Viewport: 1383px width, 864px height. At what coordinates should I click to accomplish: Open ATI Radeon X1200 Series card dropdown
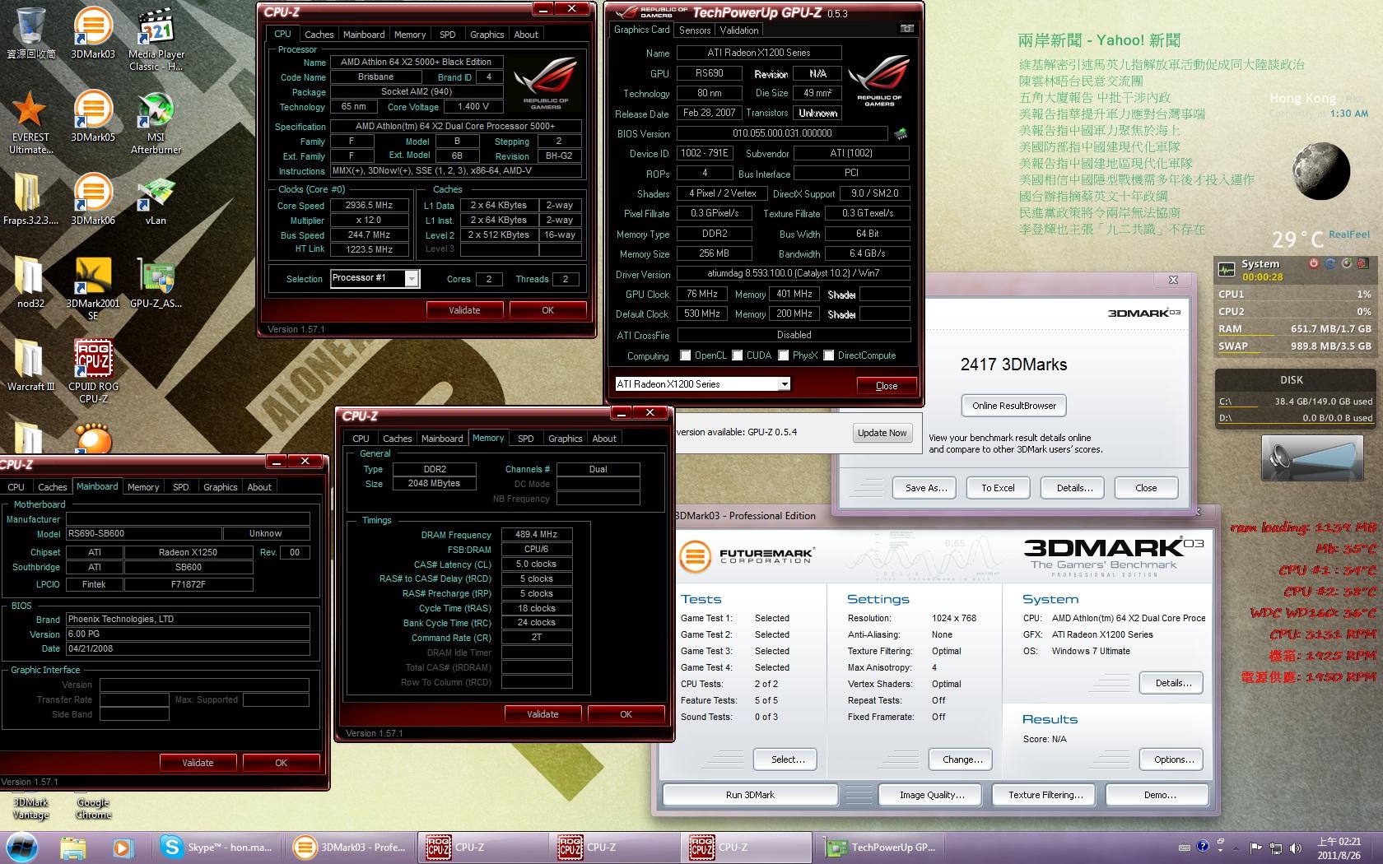pyautogui.click(x=703, y=384)
